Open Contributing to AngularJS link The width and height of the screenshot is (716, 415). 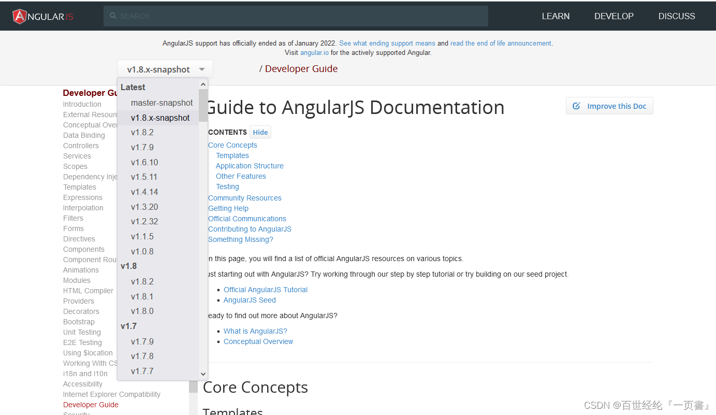250,229
